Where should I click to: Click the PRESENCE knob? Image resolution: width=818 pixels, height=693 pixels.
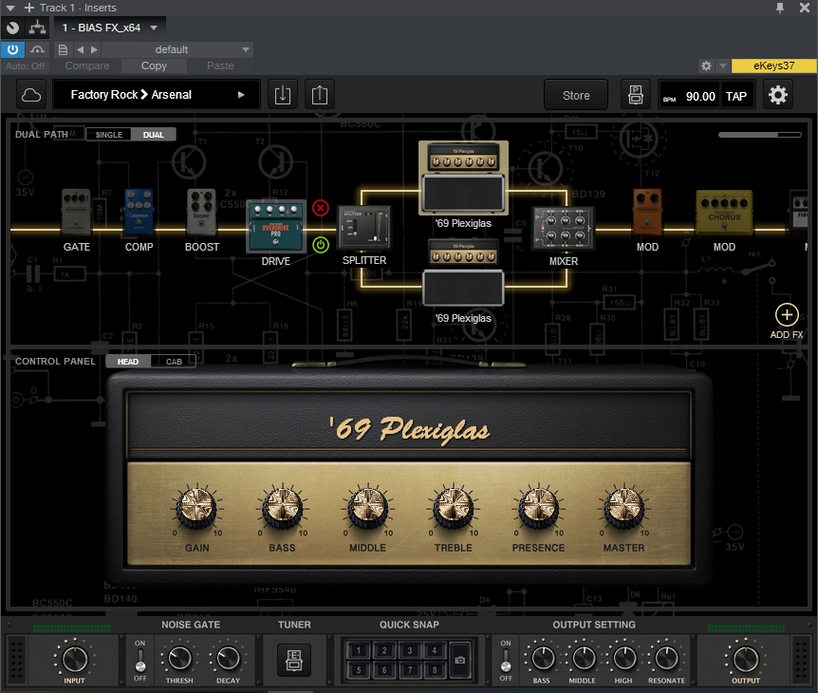[x=538, y=508]
